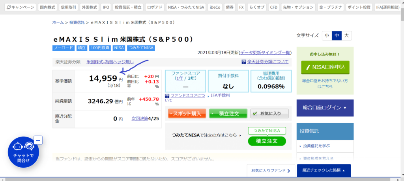Set text size to 大
This screenshot has width=404, height=181.
[346, 36]
